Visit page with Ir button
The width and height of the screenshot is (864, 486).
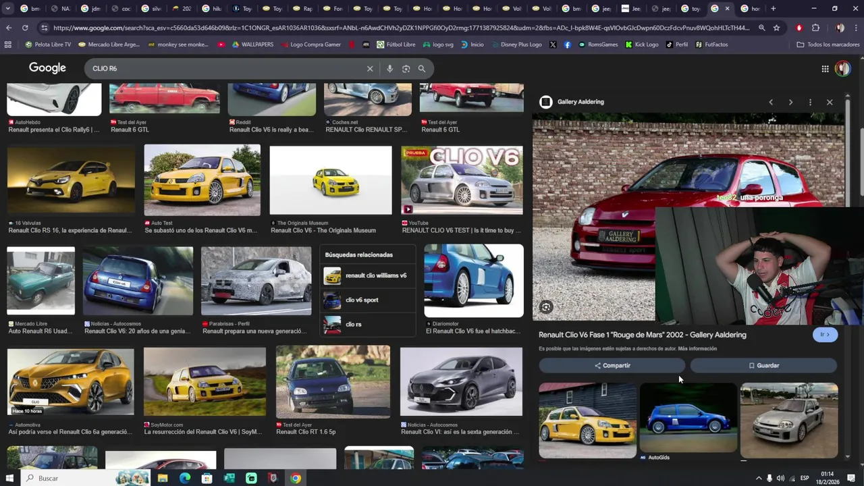click(825, 334)
